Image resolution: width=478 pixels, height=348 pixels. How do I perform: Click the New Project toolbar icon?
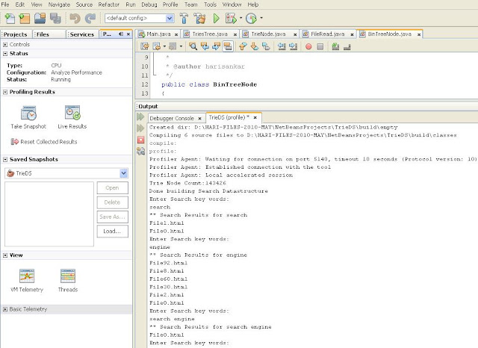click(x=25, y=19)
